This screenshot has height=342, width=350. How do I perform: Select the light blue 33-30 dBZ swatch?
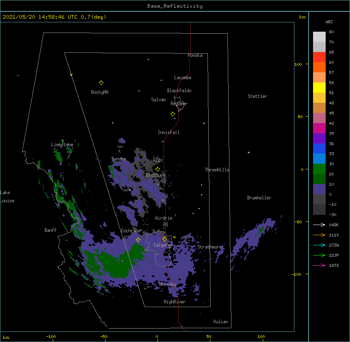tap(319, 158)
